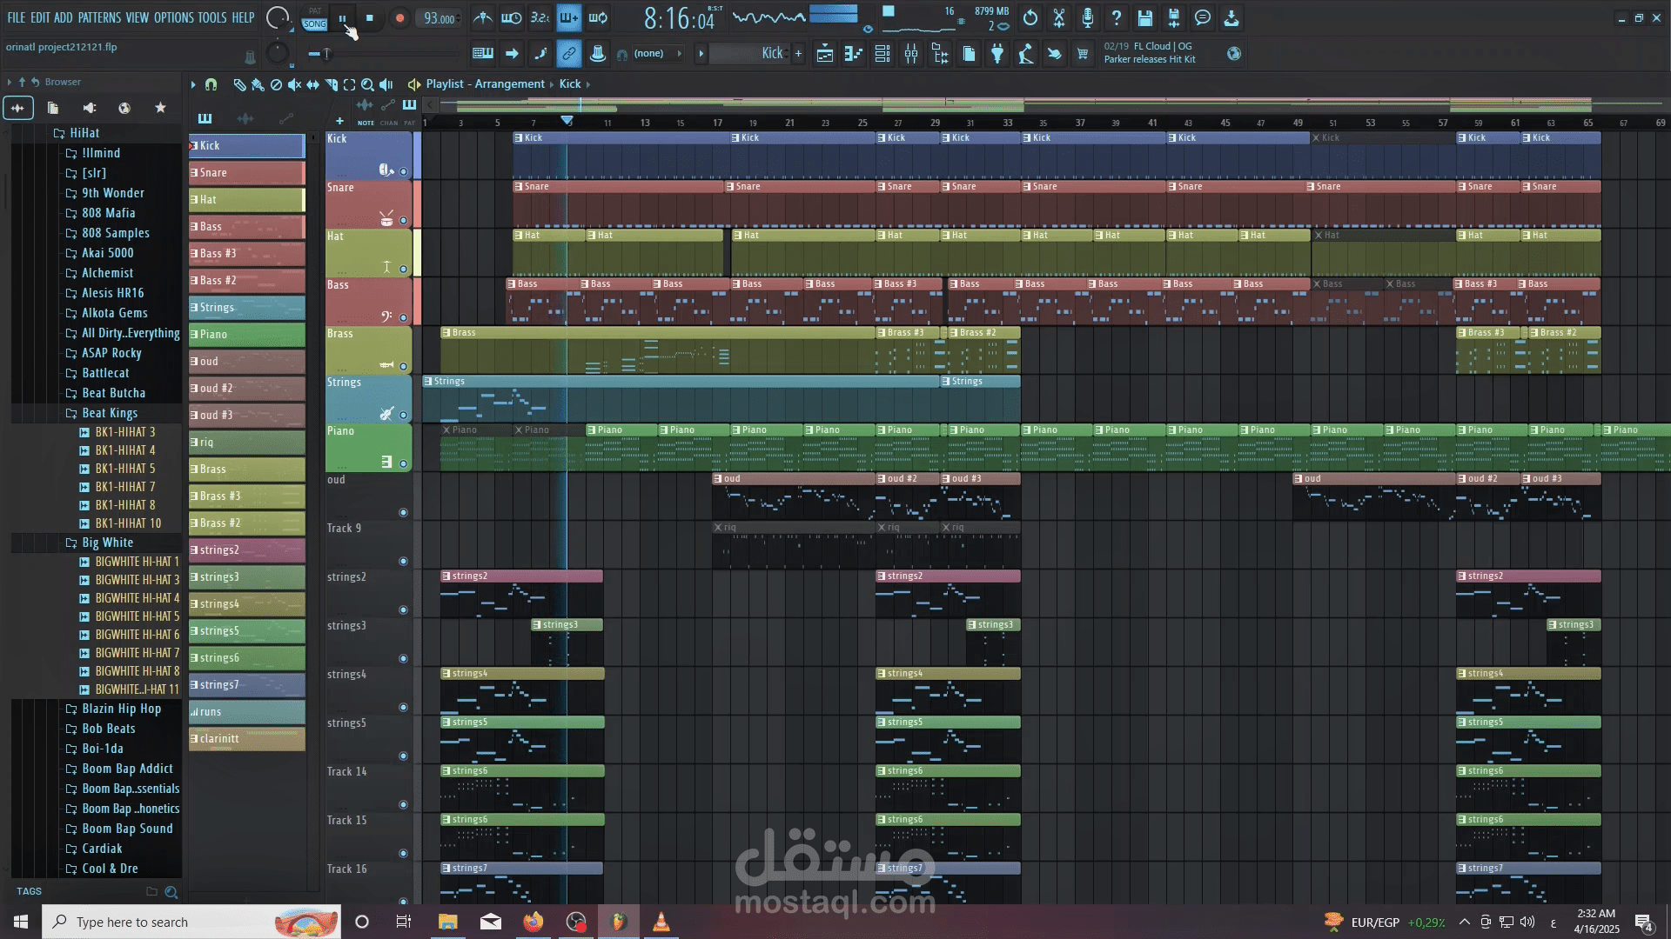Screen dimensions: 1671x939
Task: Open the undo history icon
Action: tap(1030, 17)
